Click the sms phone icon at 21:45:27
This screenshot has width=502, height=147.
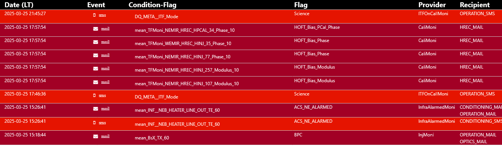click(95, 15)
